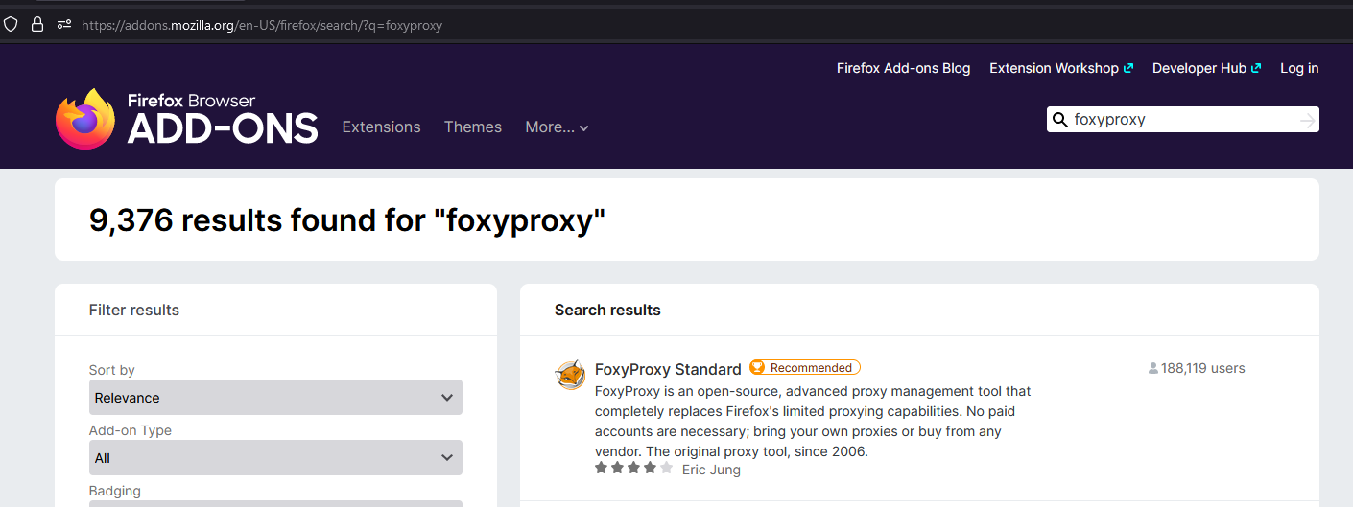The height and width of the screenshot is (507, 1353).
Task: Click the Extension Workshop external-link icon
Action: pyautogui.click(x=1128, y=68)
